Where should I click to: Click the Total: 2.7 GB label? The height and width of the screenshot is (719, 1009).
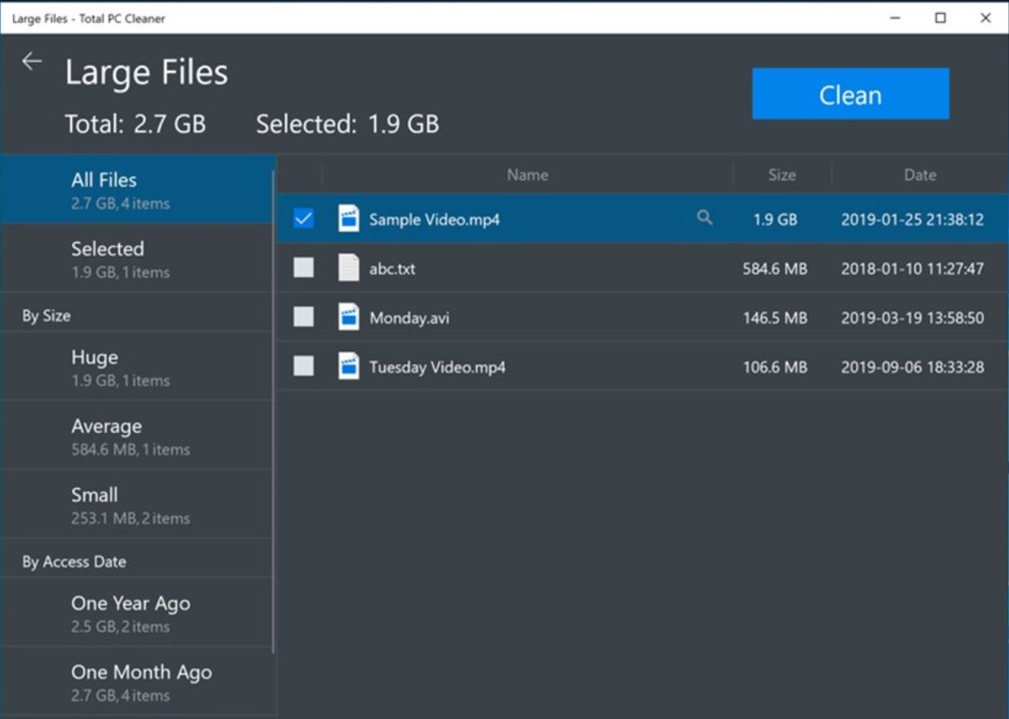point(135,124)
